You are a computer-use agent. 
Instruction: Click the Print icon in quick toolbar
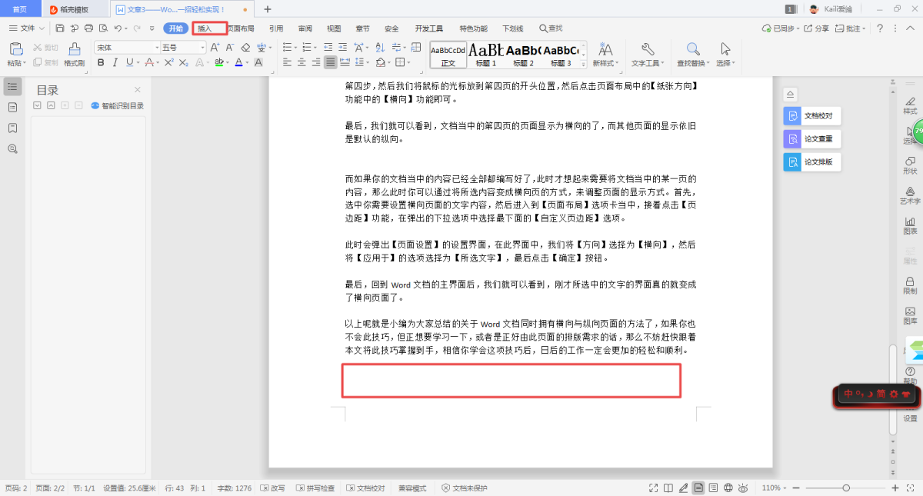point(88,28)
